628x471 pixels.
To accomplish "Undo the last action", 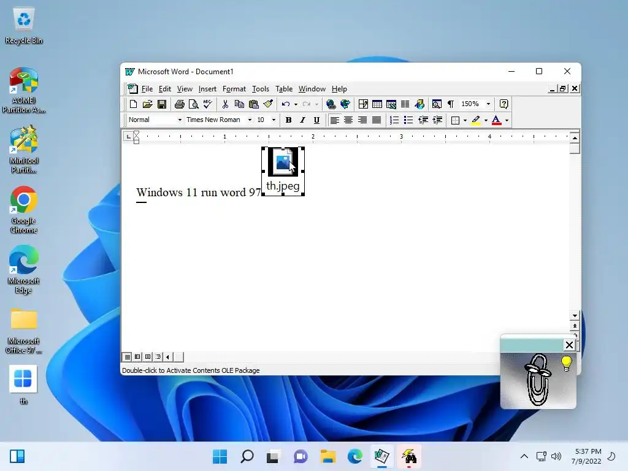I will pos(286,104).
